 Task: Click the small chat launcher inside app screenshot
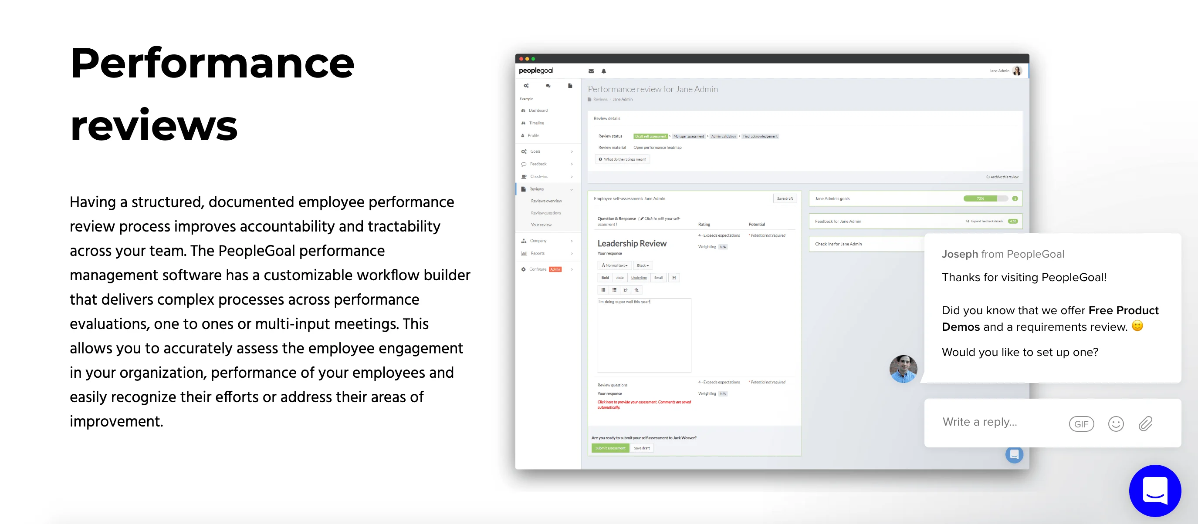point(1014,454)
